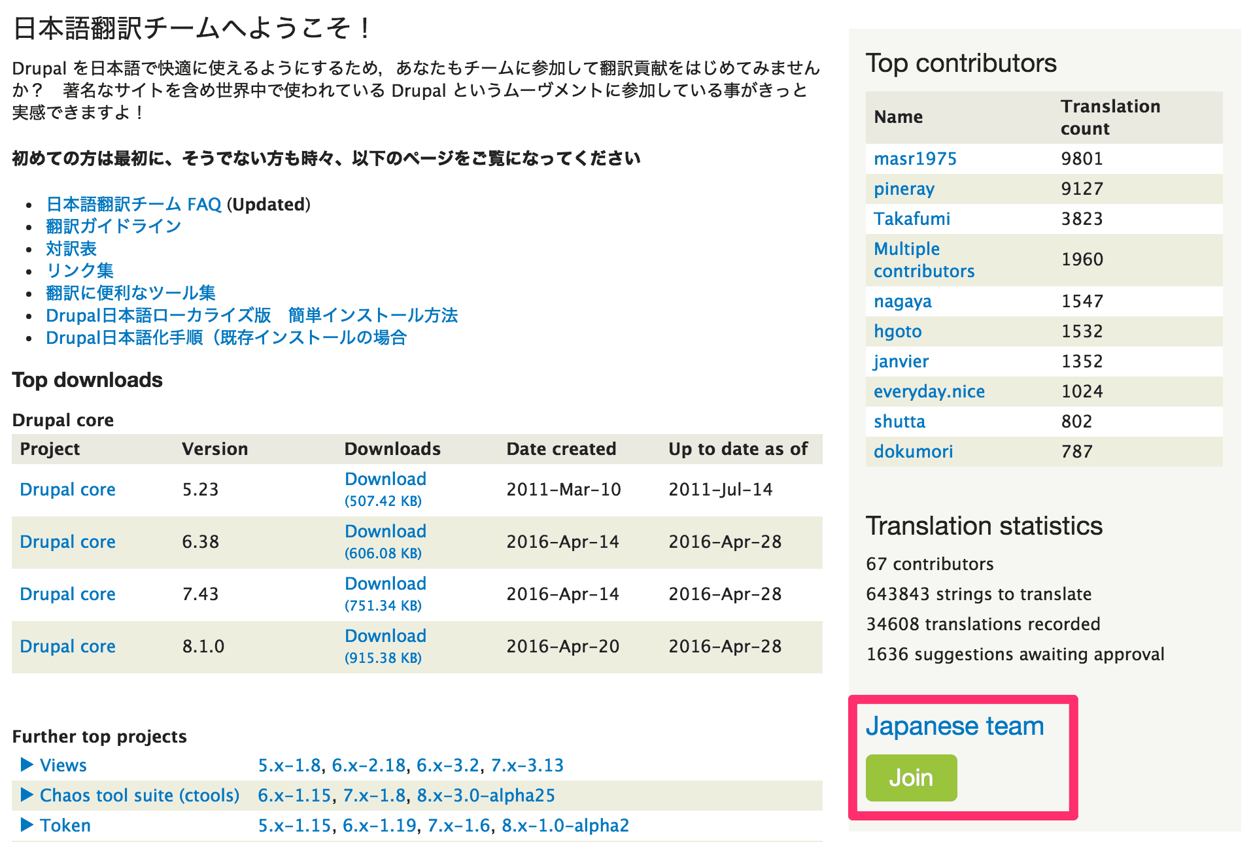
Task: Click the Top downloads heading
Action: pyautogui.click(x=87, y=380)
